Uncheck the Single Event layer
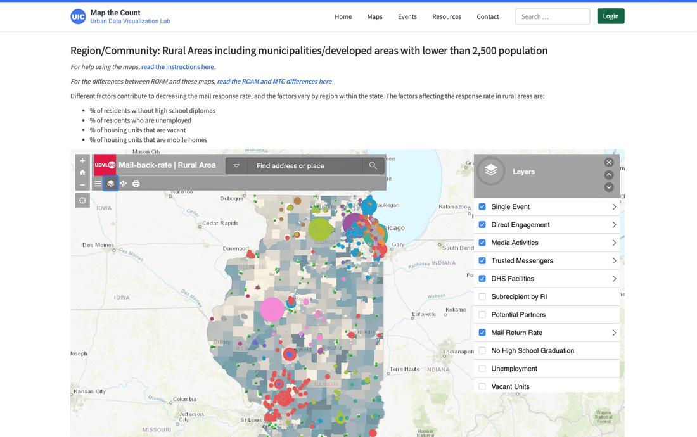 coord(482,207)
